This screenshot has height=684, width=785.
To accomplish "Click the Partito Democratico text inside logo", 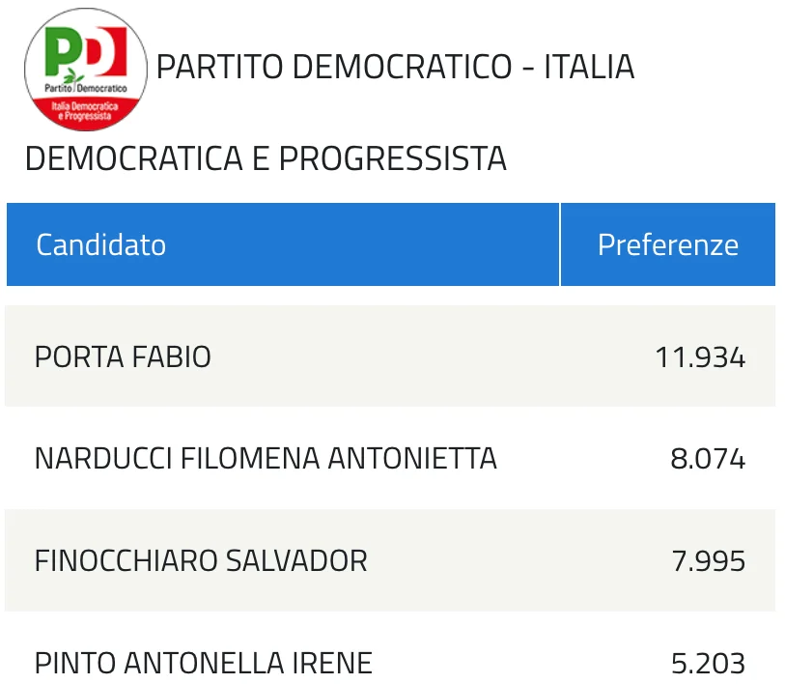I will 86,88.
